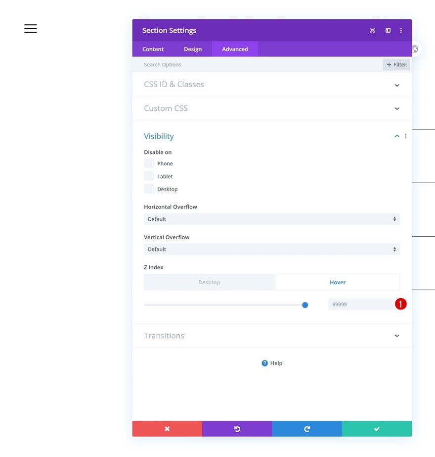Screen dimensions: 435x457
Task: Discard changes with the red X icon
Action: (167, 428)
